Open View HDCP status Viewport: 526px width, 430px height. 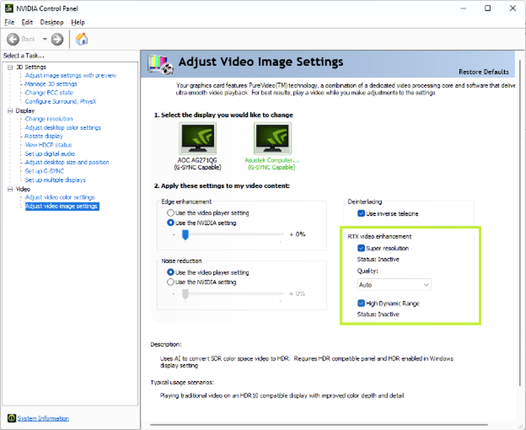(x=48, y=145)
